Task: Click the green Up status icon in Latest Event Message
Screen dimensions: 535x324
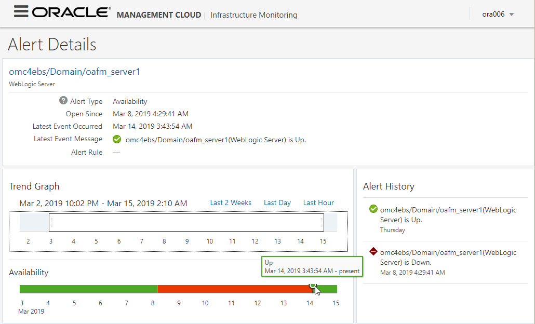Action: (117, 139)
